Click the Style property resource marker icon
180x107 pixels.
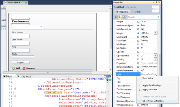(x=138, y=74)
